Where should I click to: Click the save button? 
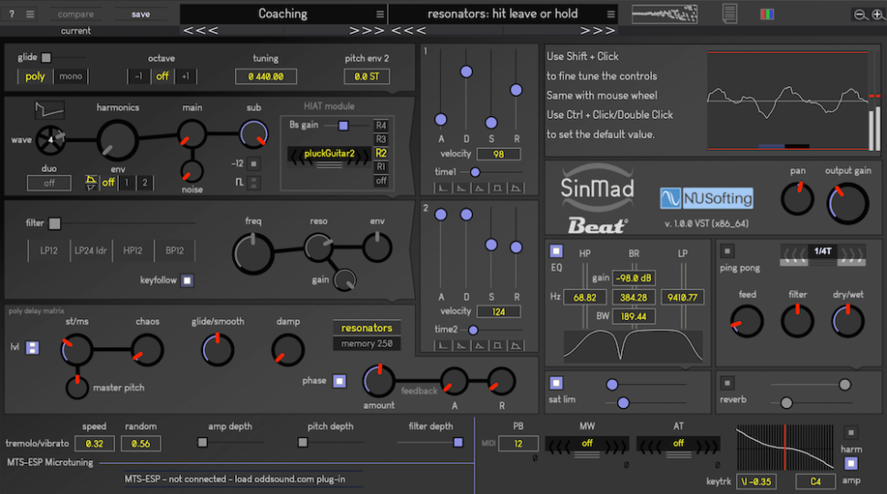pos(141,14)
